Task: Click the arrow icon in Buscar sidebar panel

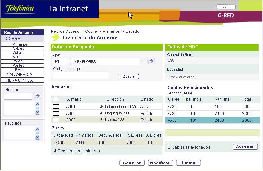Action: click(x=37, y=96)
